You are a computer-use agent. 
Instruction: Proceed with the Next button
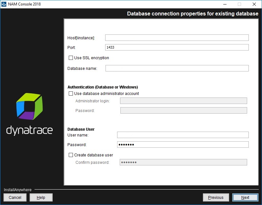point(245,198)
